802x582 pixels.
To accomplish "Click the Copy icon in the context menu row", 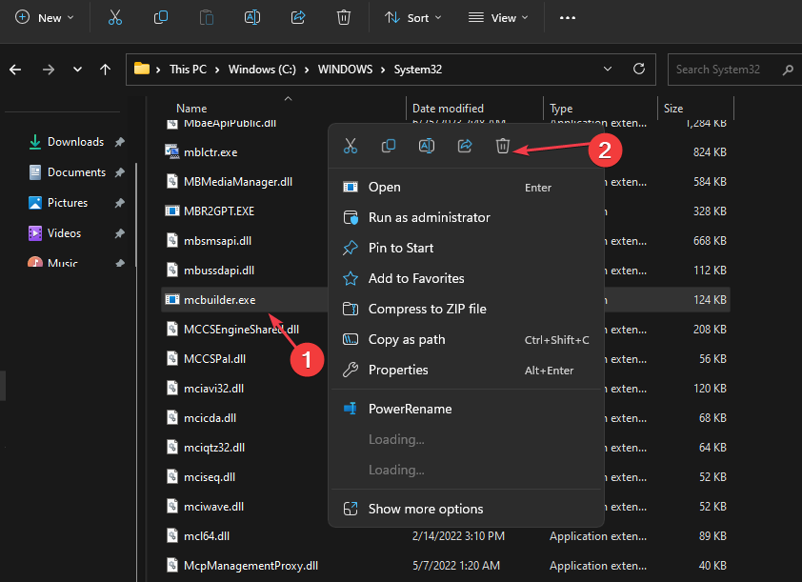I will coord(389,146).
